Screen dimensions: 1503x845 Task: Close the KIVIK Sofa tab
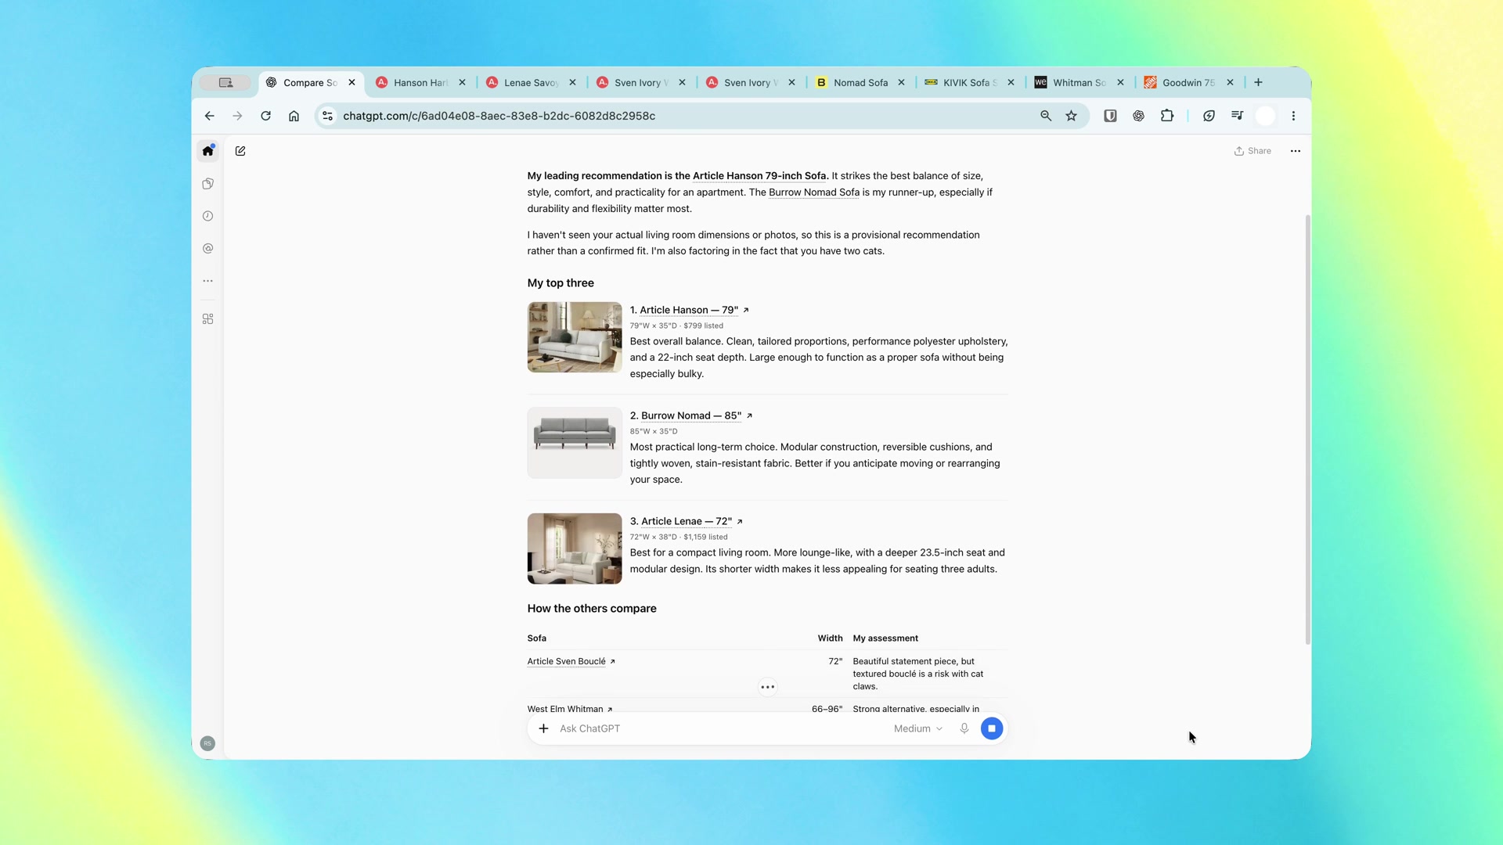tap(1011, 82)
